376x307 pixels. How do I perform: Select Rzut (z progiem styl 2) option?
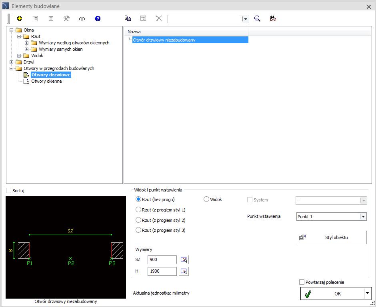pos(138,220)
